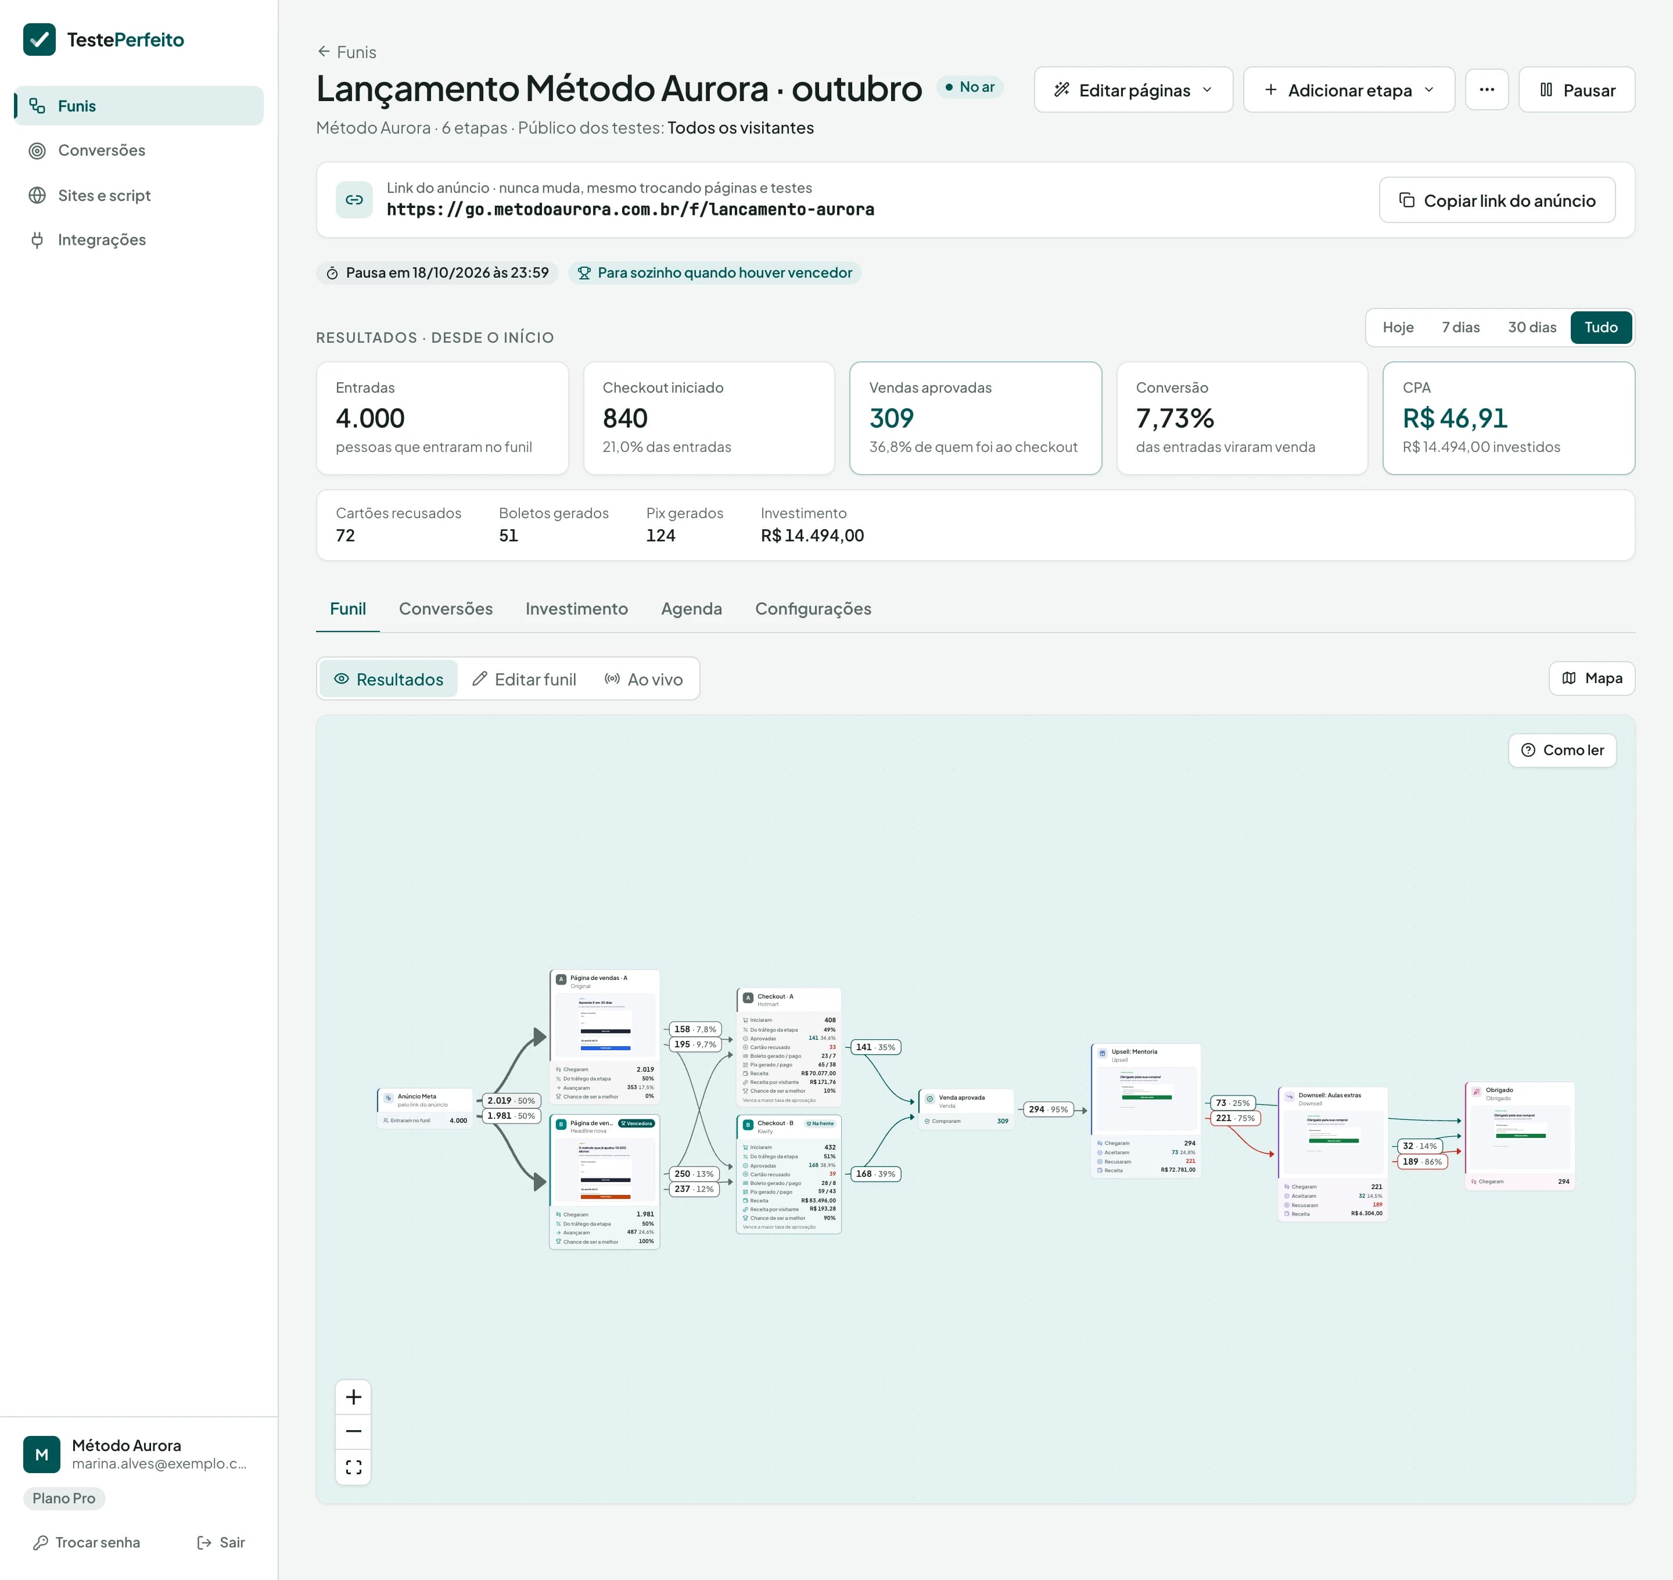The width and height of the screenshot is (1673, 1580).
Task: Zoom out of the funnel canvas
Action: tap(354, 1432)
